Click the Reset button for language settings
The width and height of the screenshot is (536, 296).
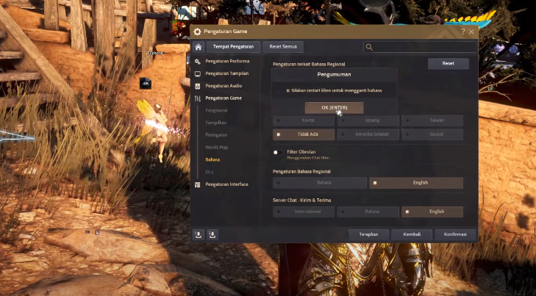[x=449, y=63]
